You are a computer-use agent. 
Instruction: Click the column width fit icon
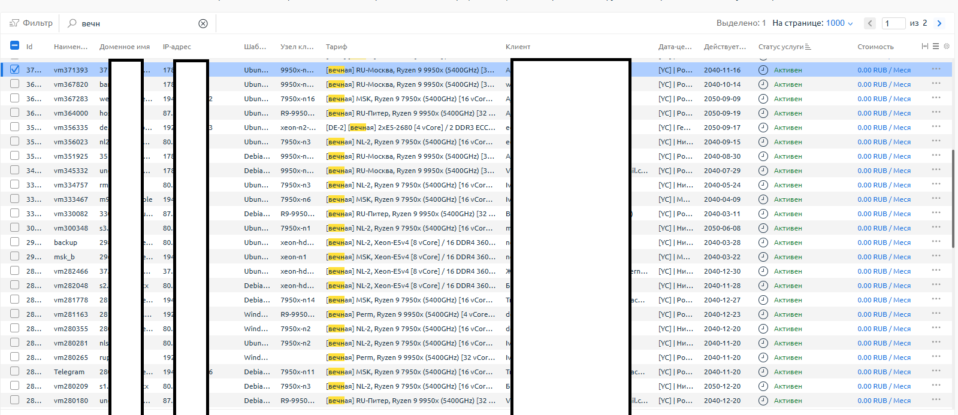[x=924, y=46]
